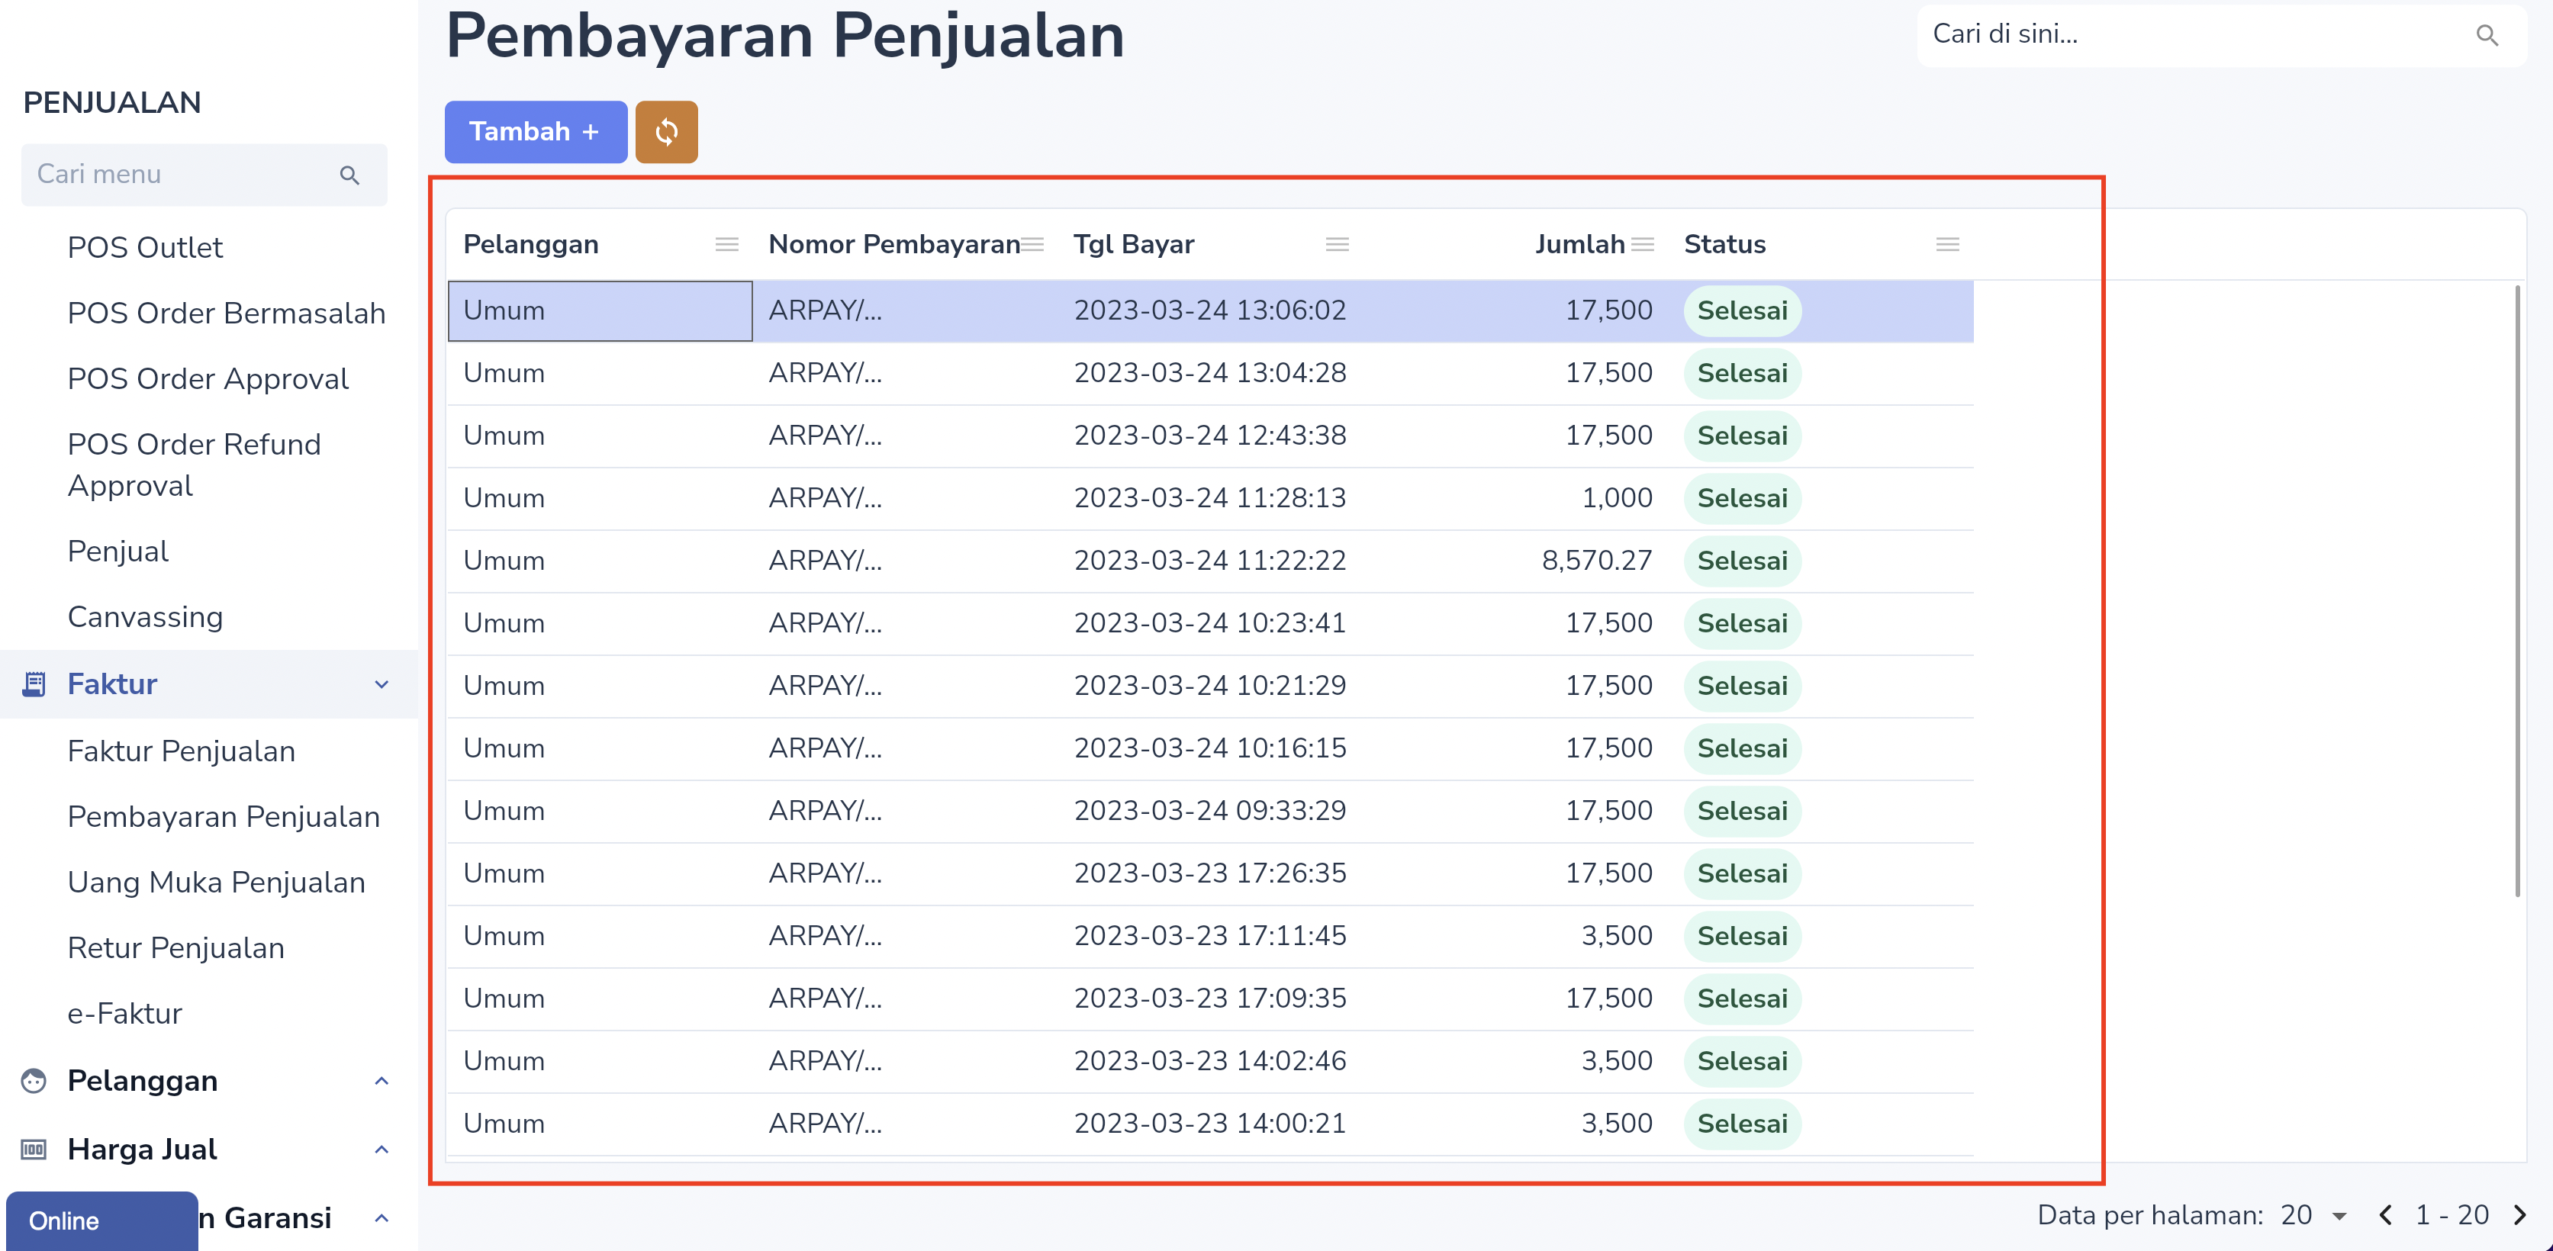Screen dimensions: 2553x1251
Task: Sort by Tgl Bayar column header
Action: (1133, 245)
